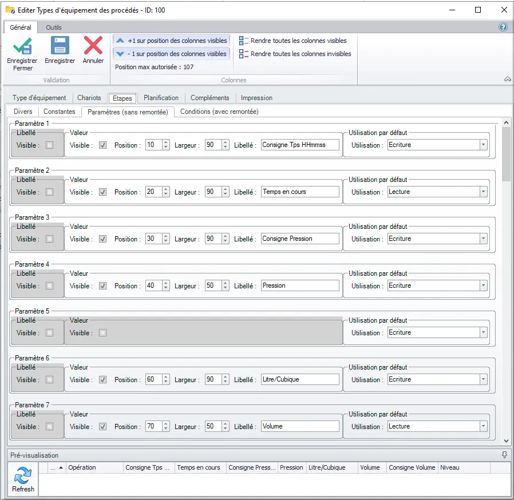Click Rendre toutes les colonnes invisibles
This screenshot has height=500, width=514.
coord(295,54)
